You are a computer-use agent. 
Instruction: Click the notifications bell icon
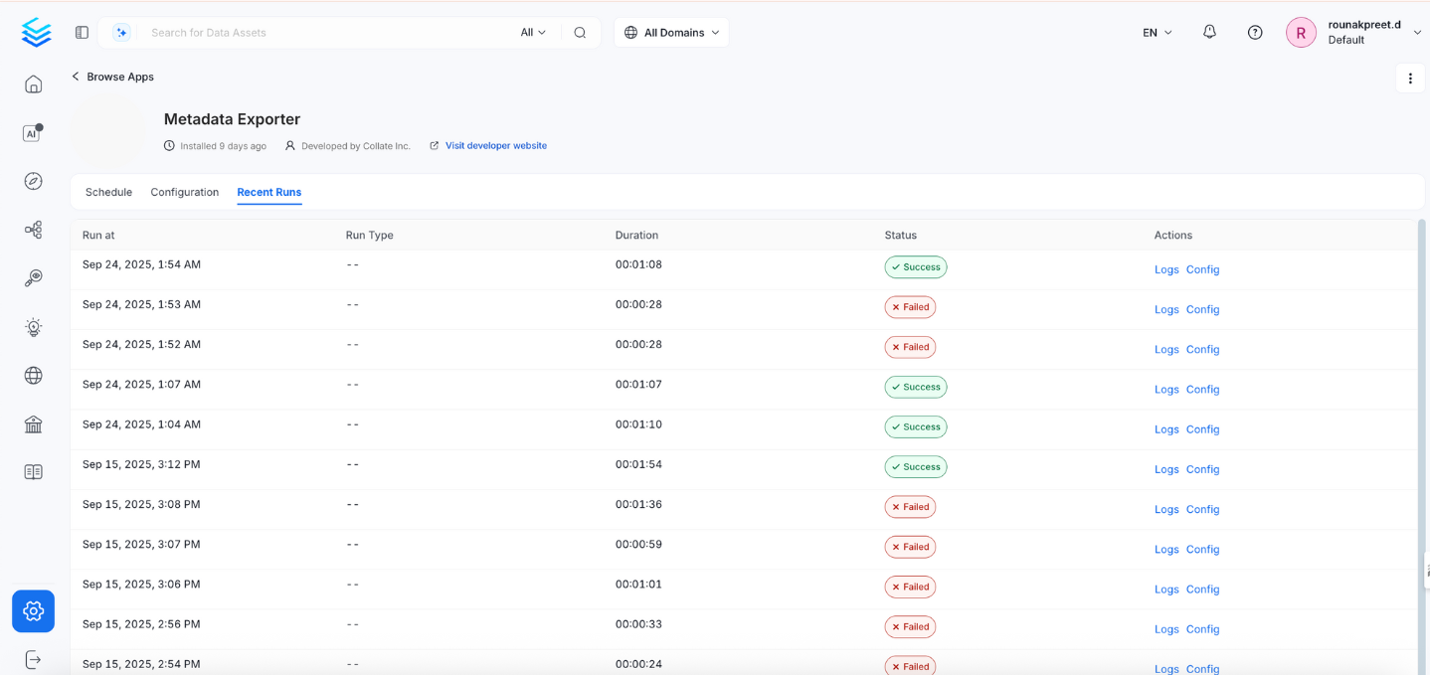[x=1208, y=32]
